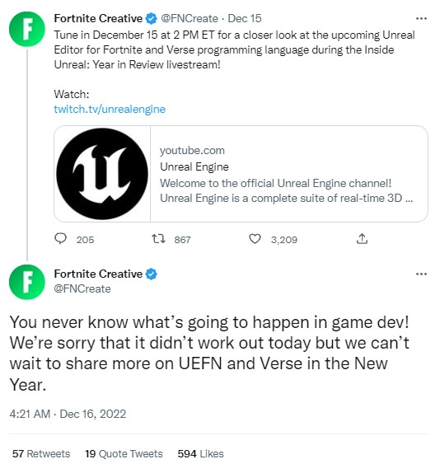Image resolution: width=440 pixels, height=464 pixels.
Task: Open the more options menu on second tweet
Action: pos(421,274)
